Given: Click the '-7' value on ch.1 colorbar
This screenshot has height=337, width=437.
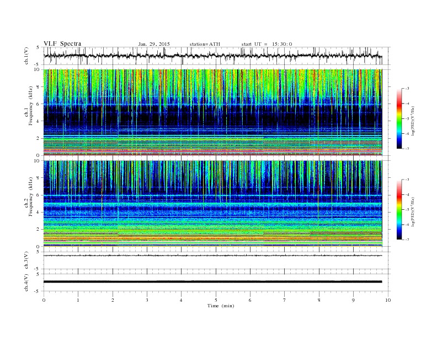Looking at the screenshot, I should coord(407,149).
